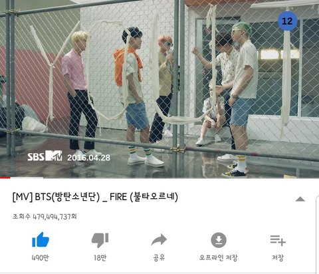The image size is (319, 274).
Task: Click the 저장 save label
Action: tap(278, 258)
